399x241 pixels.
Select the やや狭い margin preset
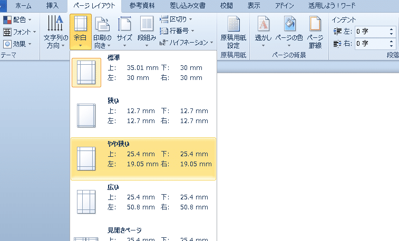click(x=143, y=158)
